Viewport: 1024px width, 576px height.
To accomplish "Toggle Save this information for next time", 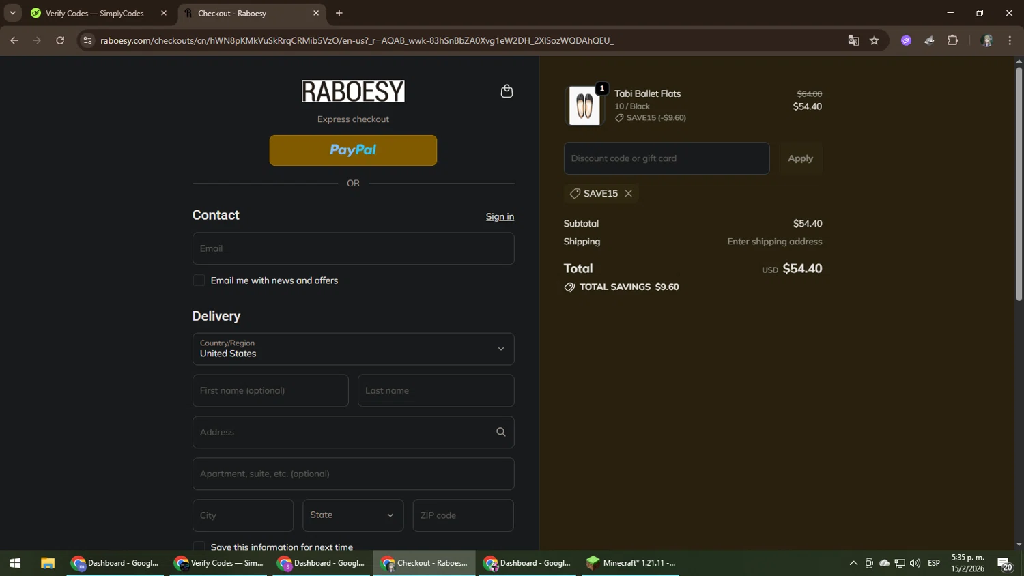I will 199,547.
